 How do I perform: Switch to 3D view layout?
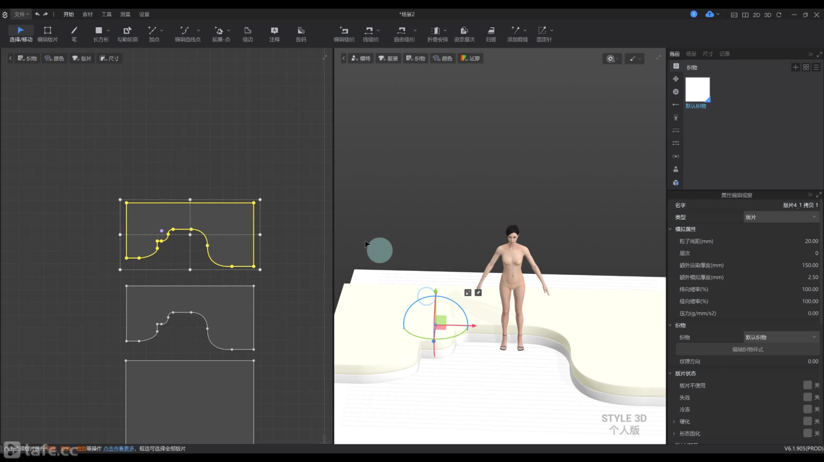tap(768, 15)
